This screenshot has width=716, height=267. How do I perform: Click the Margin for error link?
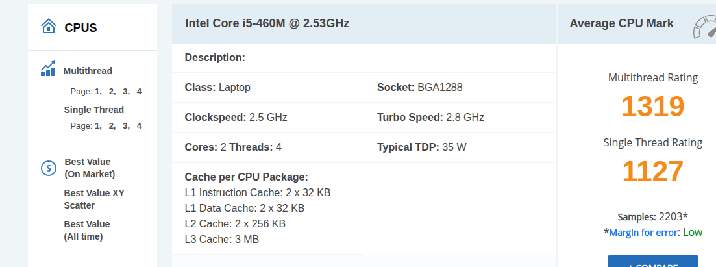coord(644,233)
